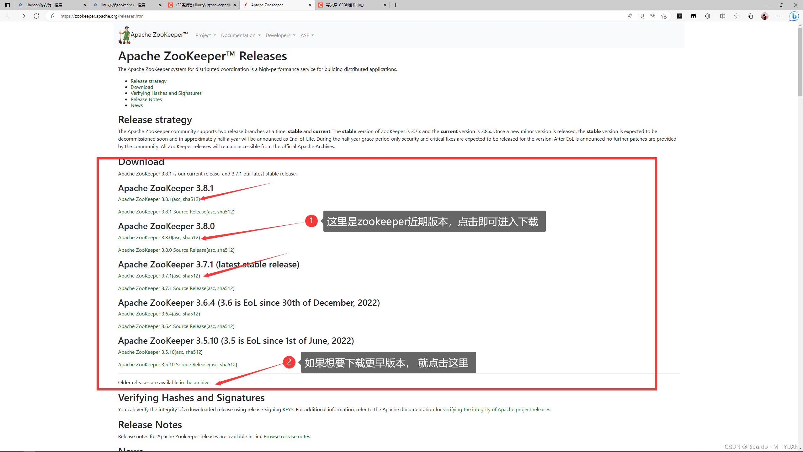Expand the Developers dropdown menu

tap(280, 35)
